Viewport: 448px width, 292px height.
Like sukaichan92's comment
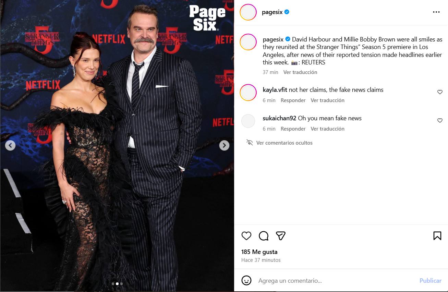click(x=440, y=121)
